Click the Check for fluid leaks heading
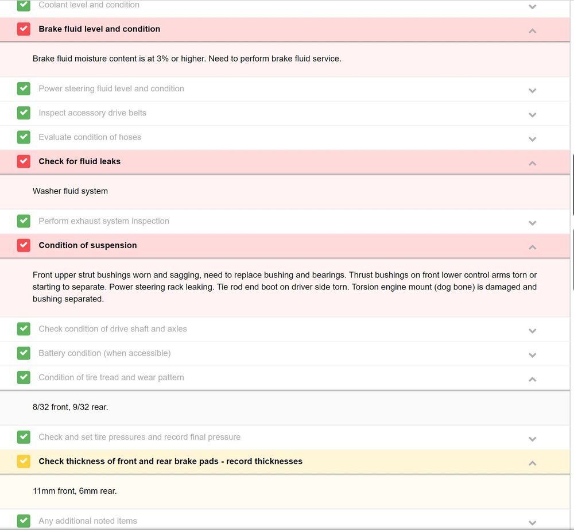The width and height of the screenshot is (574, 530). coord(79,162)
